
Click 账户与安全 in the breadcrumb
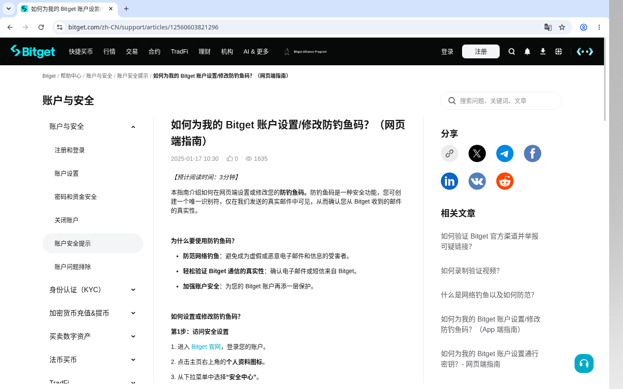coord(99,76)
